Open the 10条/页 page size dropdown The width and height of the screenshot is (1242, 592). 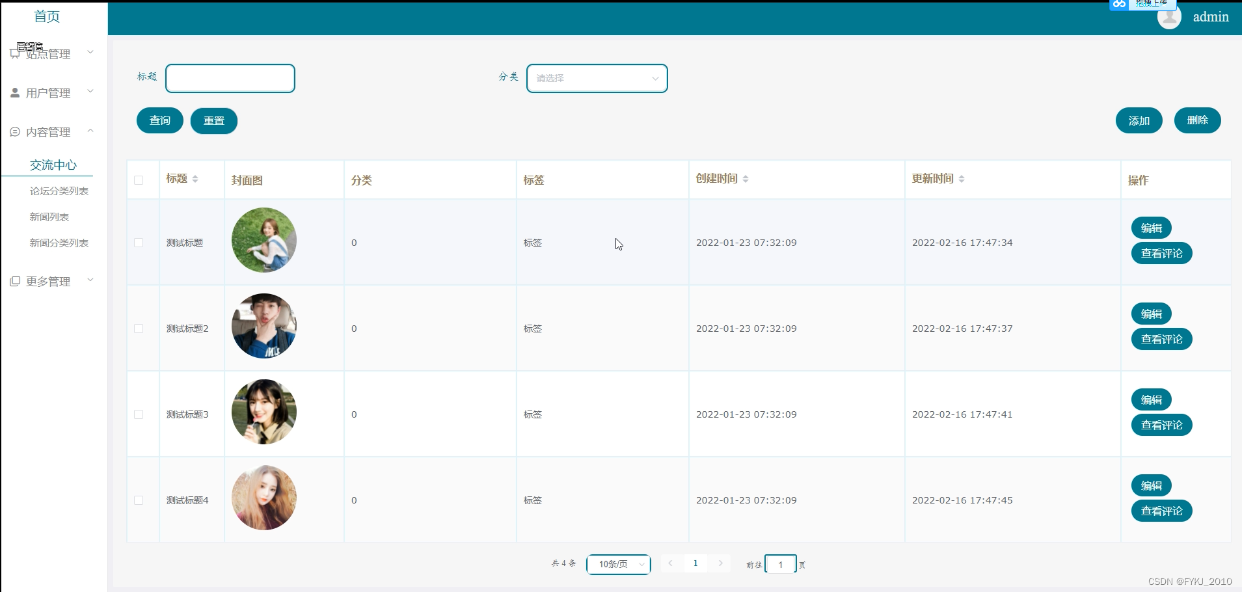(619, 564)
